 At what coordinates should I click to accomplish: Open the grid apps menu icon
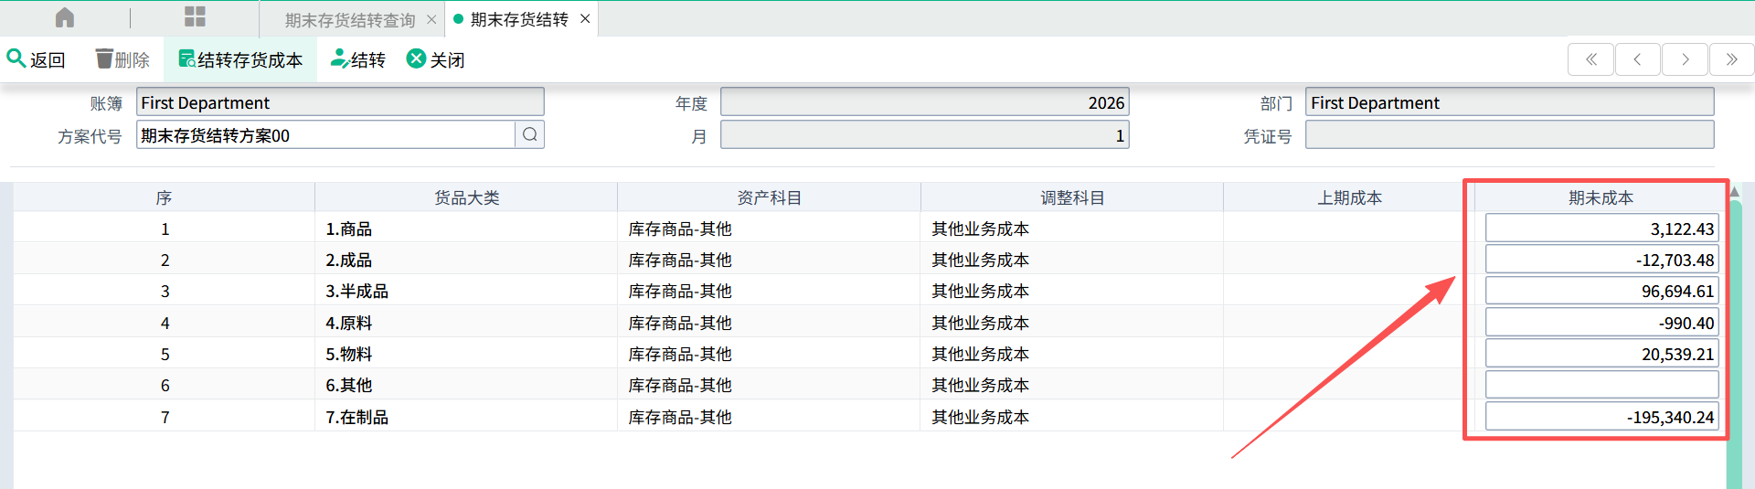point(195,17)
